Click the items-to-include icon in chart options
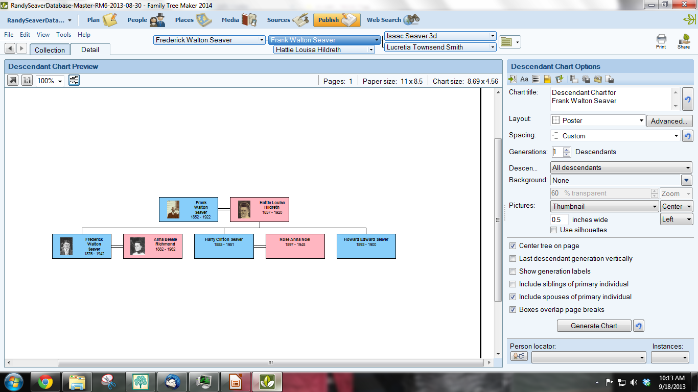 point(513,79)
